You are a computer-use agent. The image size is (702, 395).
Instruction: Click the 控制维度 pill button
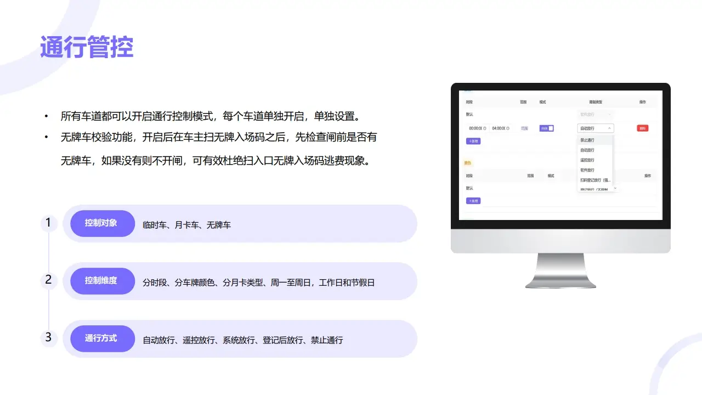102,281
